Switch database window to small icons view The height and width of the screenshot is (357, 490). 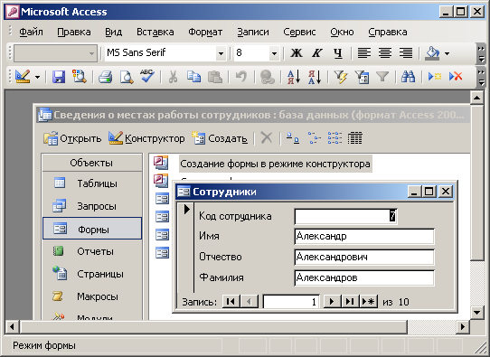click(x=315, y=137)
